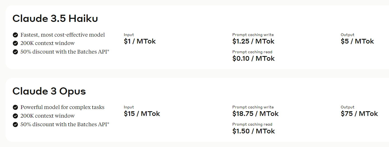The width and height of the screenshot is (389, 147).
Task: Click the Haiku prompt caching write price $1.25 / MTok
Action: [253, 41]
